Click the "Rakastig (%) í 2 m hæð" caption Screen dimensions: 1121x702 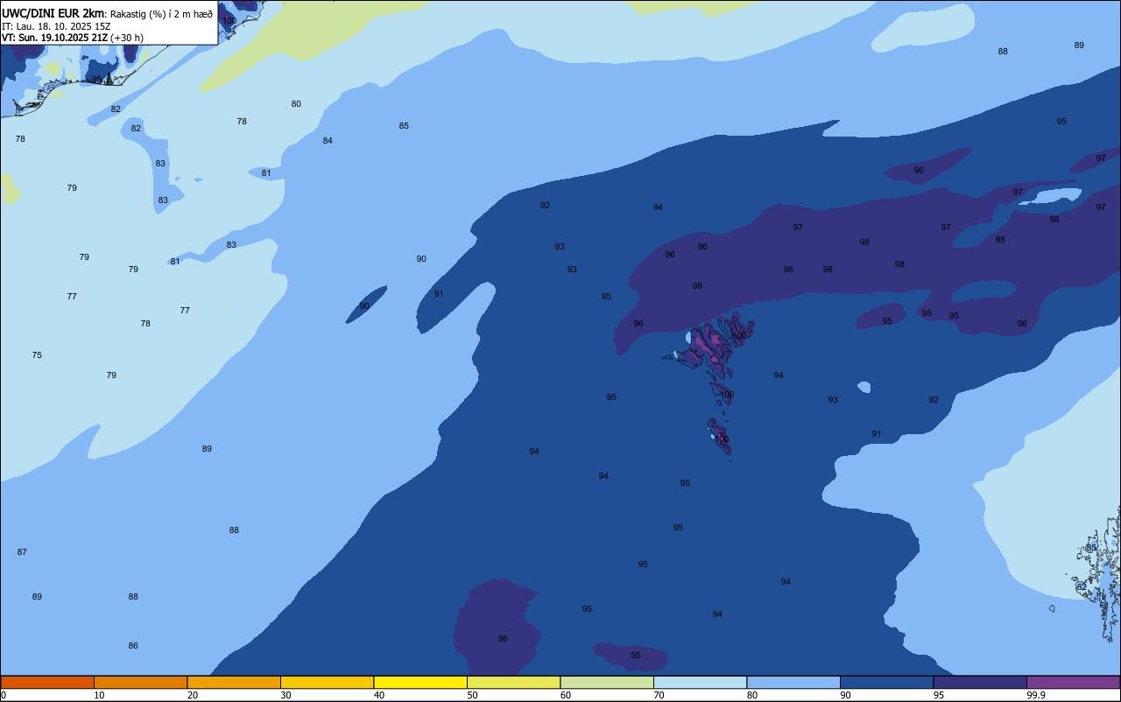coord(161,13)
